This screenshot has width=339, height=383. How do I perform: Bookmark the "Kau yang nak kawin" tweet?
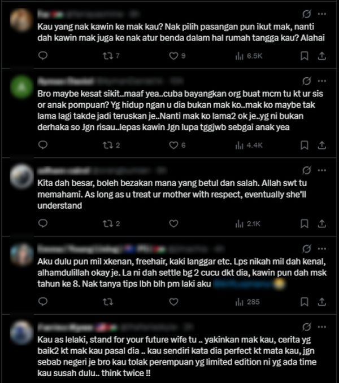coord(305,56)
